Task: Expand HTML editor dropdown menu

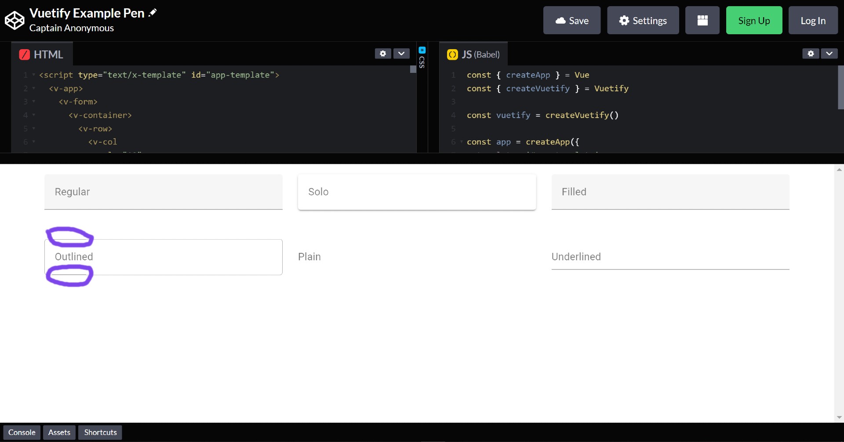Action: 401,54
